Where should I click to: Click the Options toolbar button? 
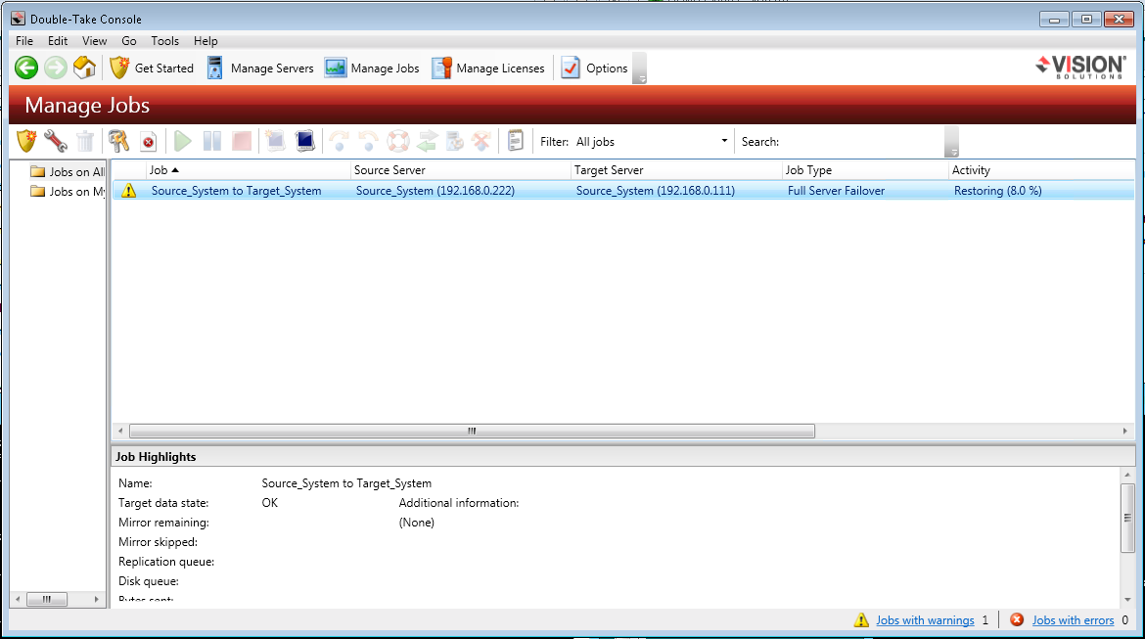595,68
